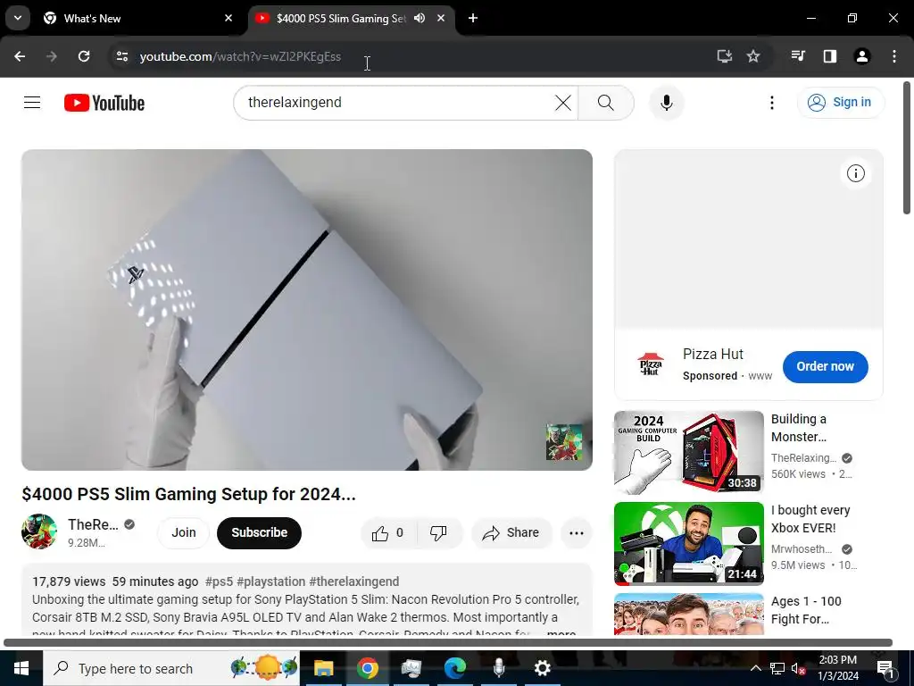View site information icon
This screenshot has height=686, width=914.
point(121,56)
